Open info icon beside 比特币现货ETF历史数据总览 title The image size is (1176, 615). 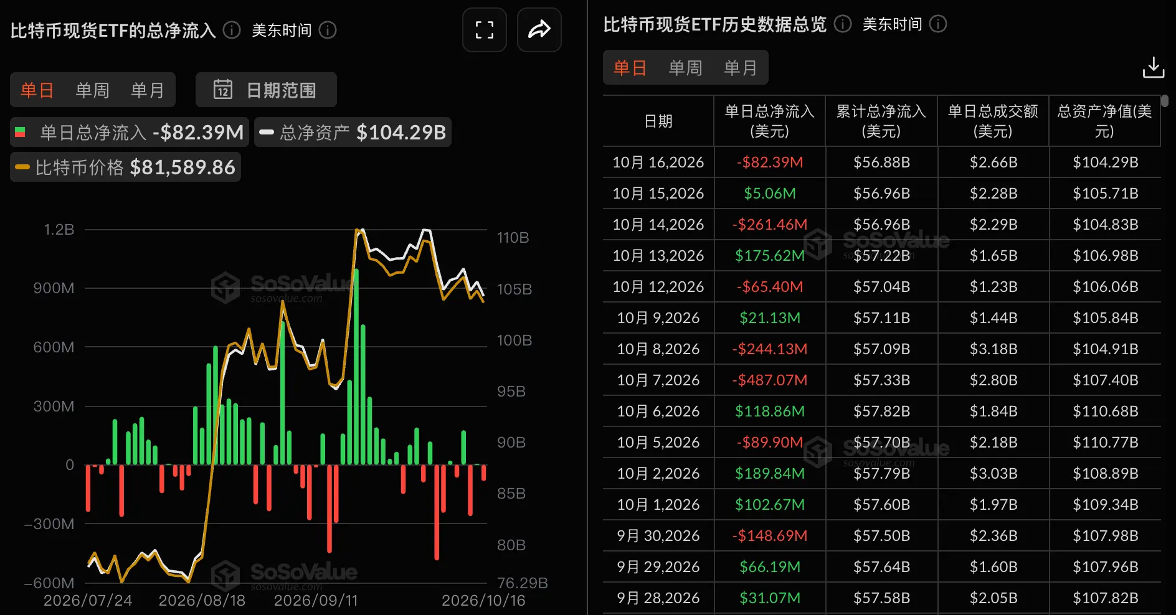pos(842,24)
